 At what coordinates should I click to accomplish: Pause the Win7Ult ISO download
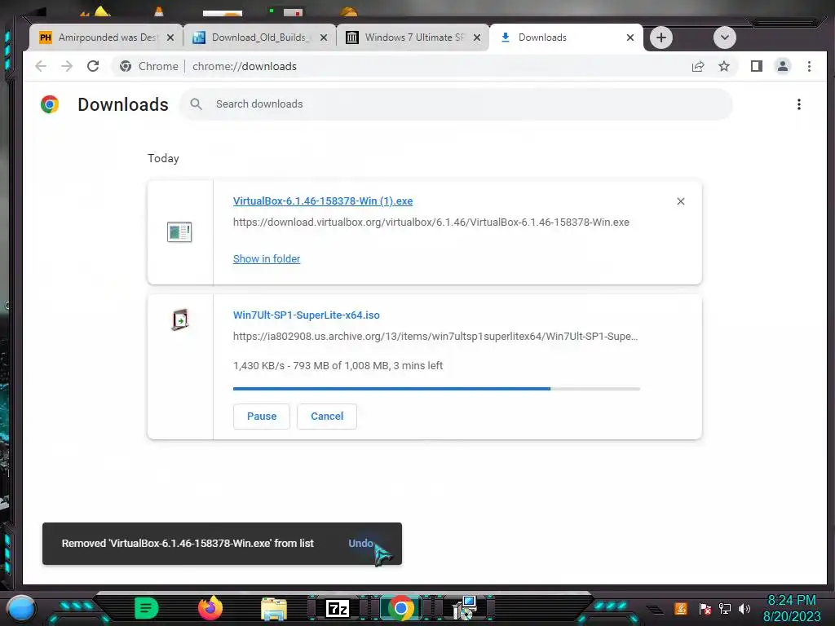click(262, 417)
